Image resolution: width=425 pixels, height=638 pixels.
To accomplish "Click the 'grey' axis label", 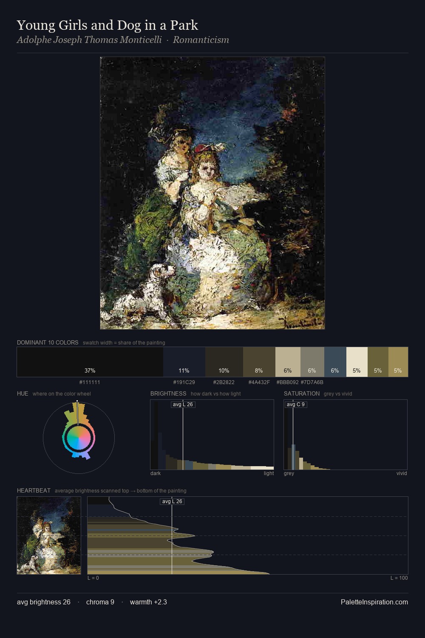I will [x=289, y=473].
